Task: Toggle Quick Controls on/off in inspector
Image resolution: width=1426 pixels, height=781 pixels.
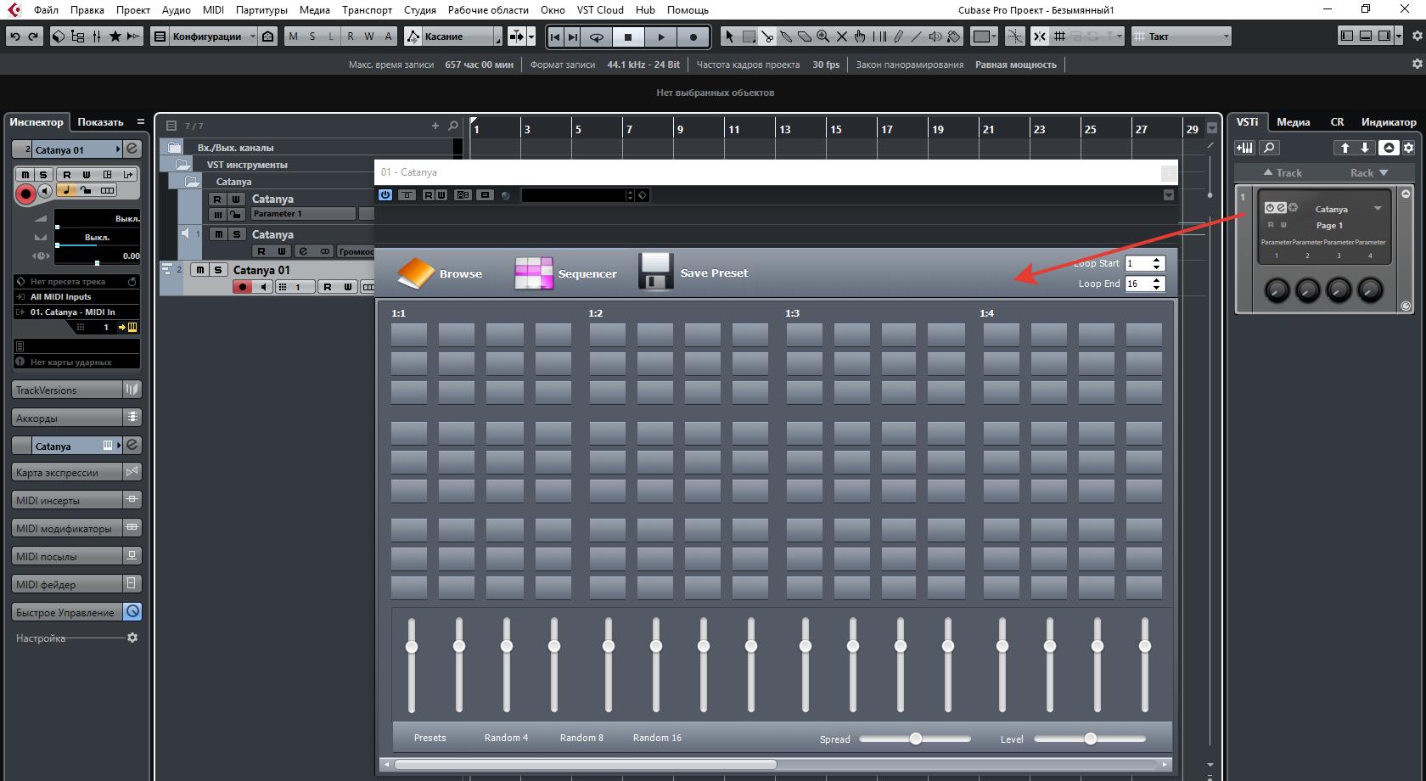Action: 132,612
